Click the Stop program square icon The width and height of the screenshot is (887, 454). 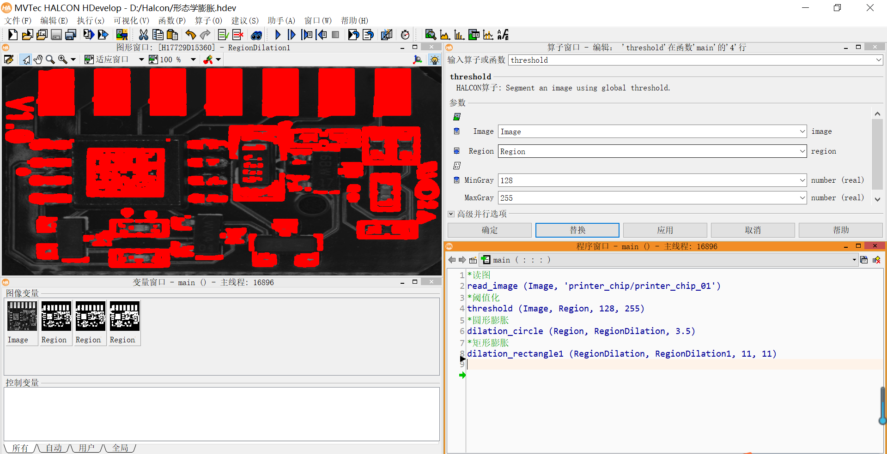336,35
